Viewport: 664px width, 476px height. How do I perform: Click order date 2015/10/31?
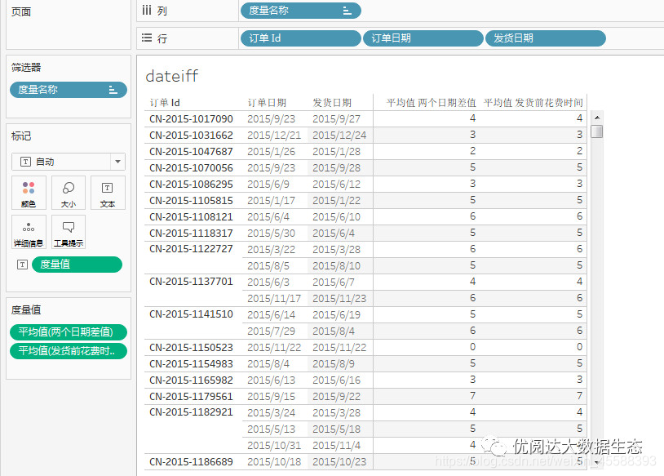[x=274, y=446]
